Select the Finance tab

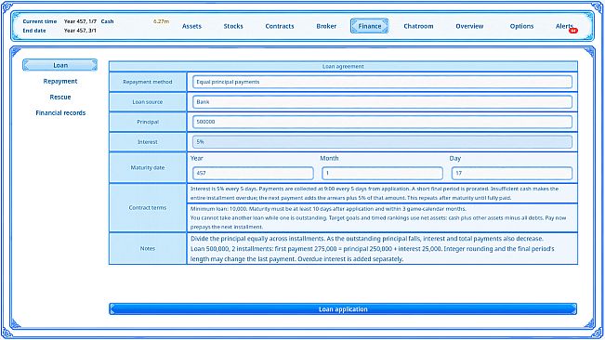click(369, 26)
